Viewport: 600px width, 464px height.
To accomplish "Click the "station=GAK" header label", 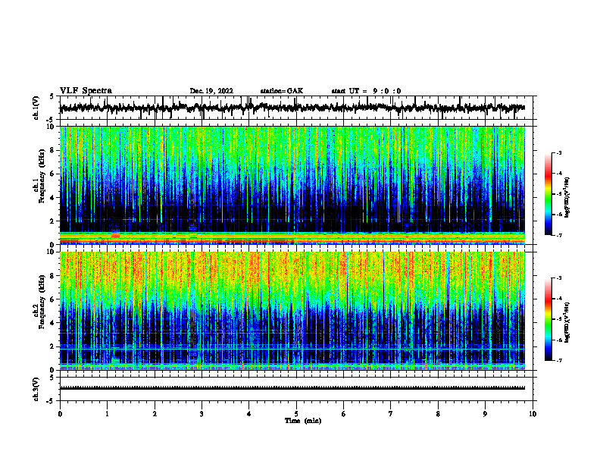I will click(282, 91).
